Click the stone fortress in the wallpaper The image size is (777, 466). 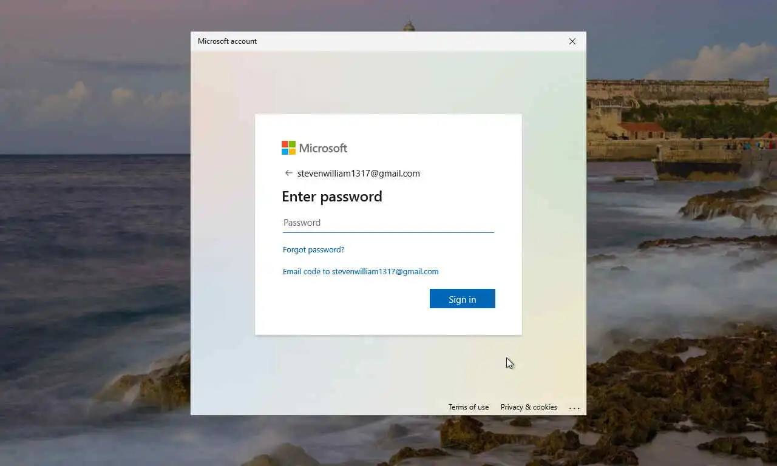[677, 91]
